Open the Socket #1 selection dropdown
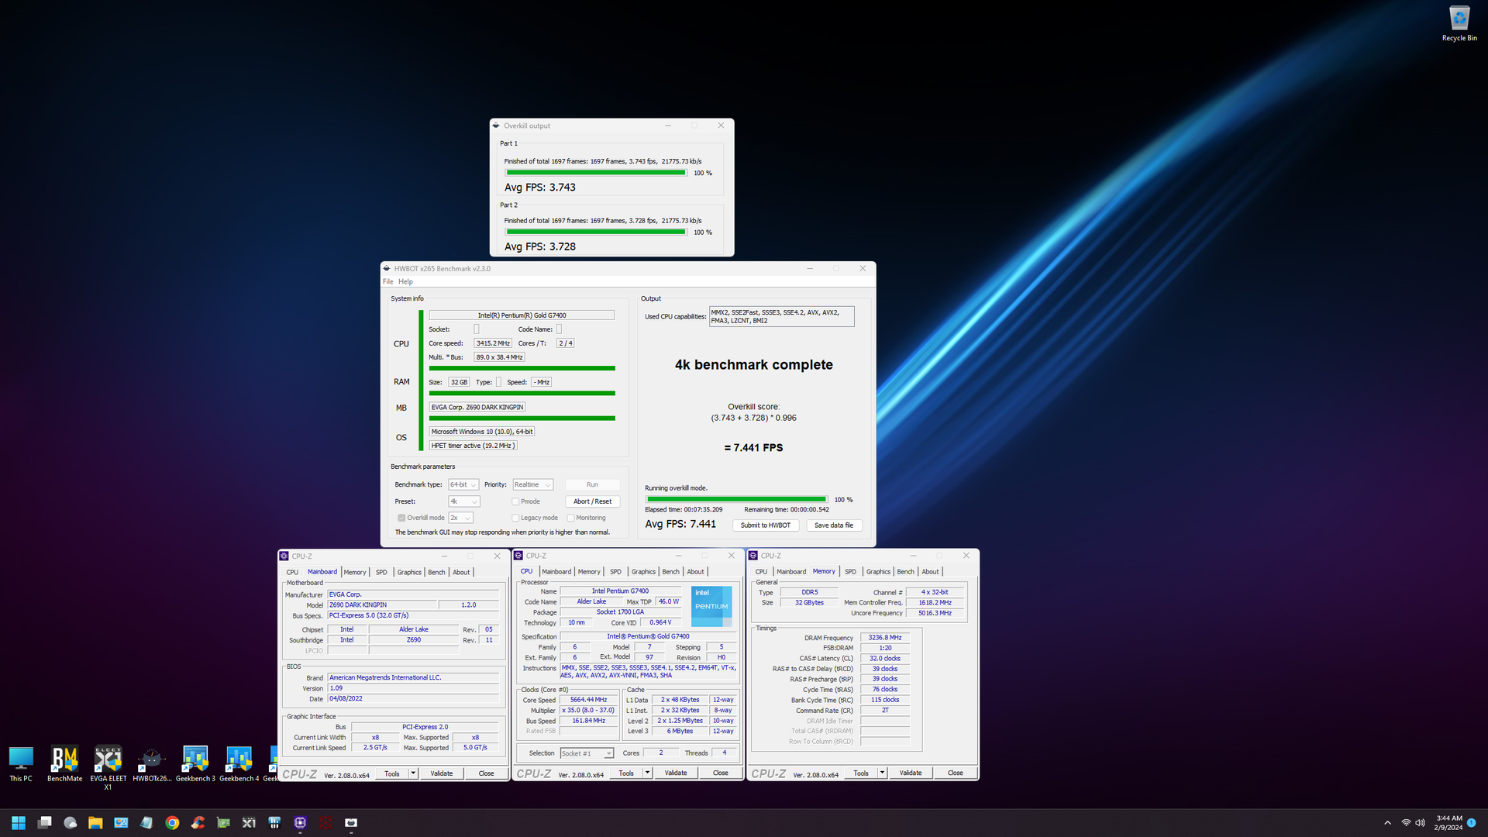 (587, 753)
